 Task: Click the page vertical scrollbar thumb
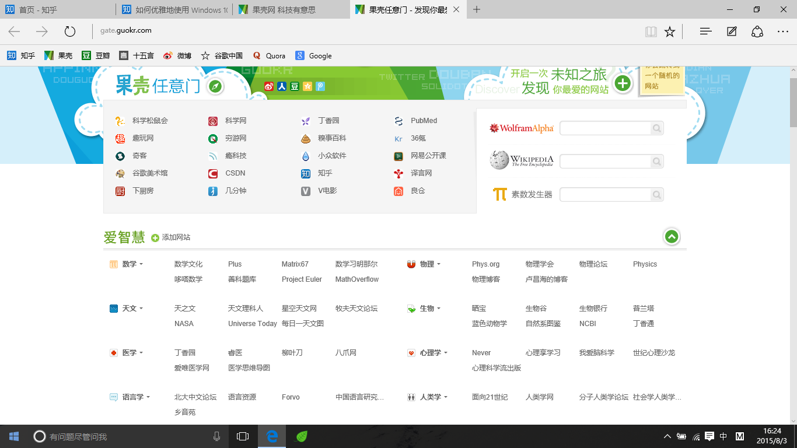793,101
